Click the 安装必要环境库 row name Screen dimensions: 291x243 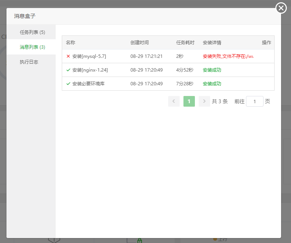88,83
